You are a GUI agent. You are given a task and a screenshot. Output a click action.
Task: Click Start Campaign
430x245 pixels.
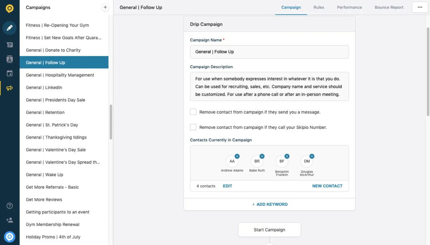click(x=269, y=230)
